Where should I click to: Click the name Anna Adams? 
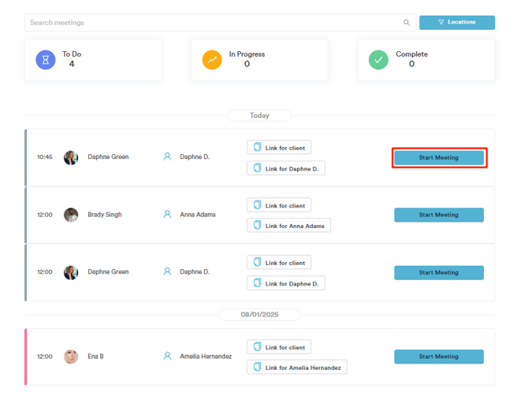click(198, 215)
